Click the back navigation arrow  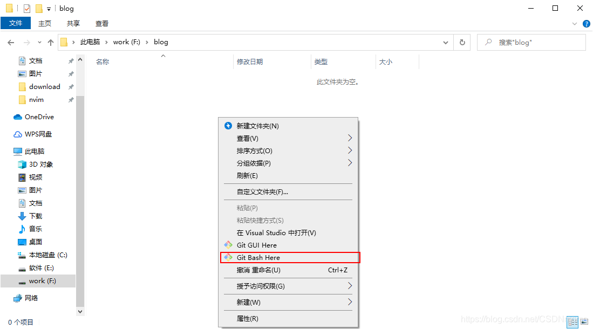pos(11,43)
